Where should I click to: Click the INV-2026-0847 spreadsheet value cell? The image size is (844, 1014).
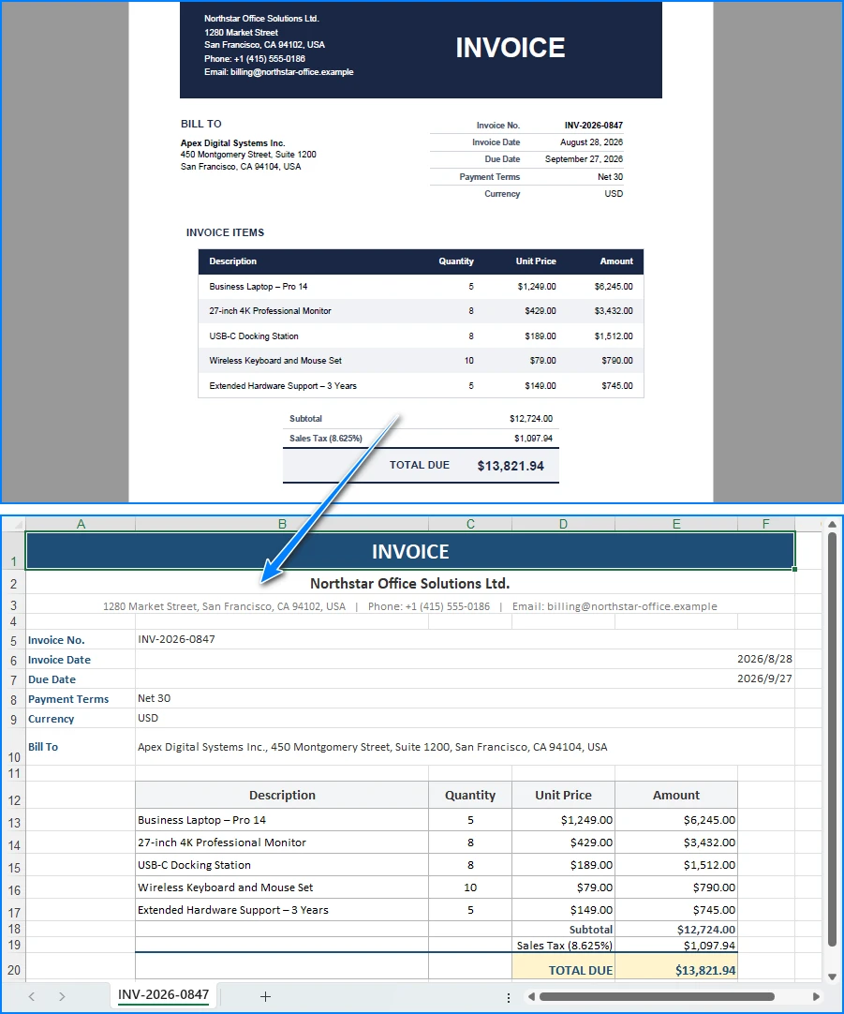(465, 639)
